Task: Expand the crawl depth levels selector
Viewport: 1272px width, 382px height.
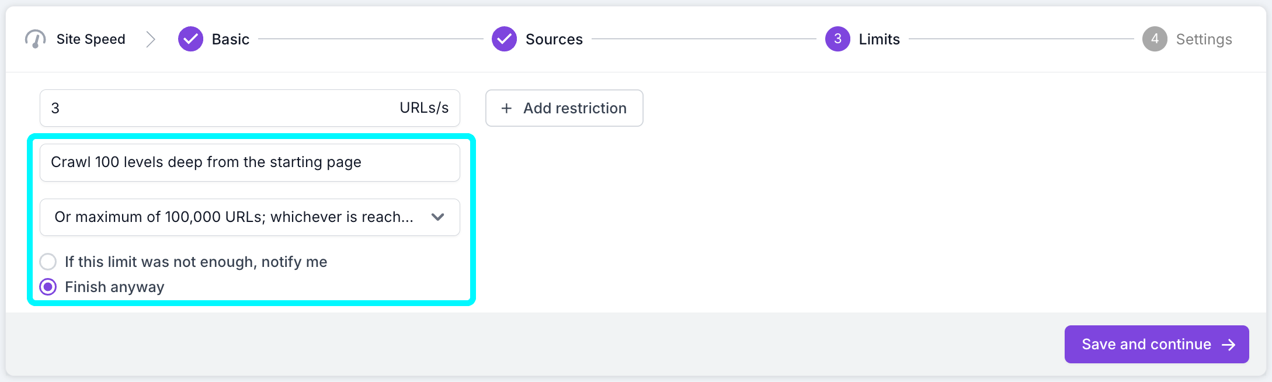Action: tap(249, 162)
